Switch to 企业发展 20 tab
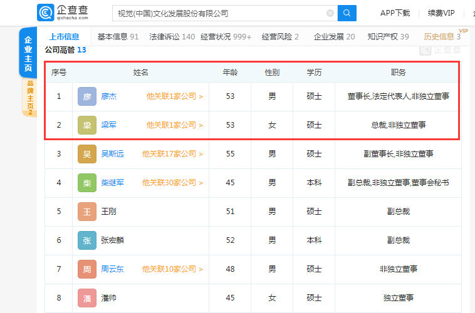The image size is (475, 313). pos(334,37)
